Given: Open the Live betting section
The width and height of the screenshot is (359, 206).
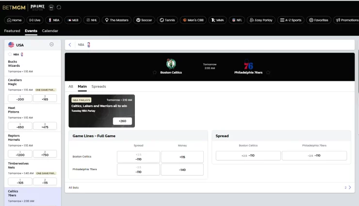Looking at the screenshot, I should pyautogui.click(x=35, y=20).
